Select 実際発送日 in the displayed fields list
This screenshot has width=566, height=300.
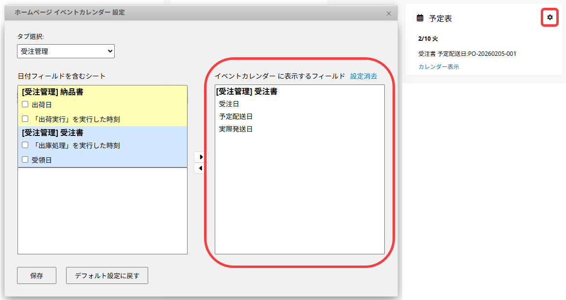[x=236, y=129]
